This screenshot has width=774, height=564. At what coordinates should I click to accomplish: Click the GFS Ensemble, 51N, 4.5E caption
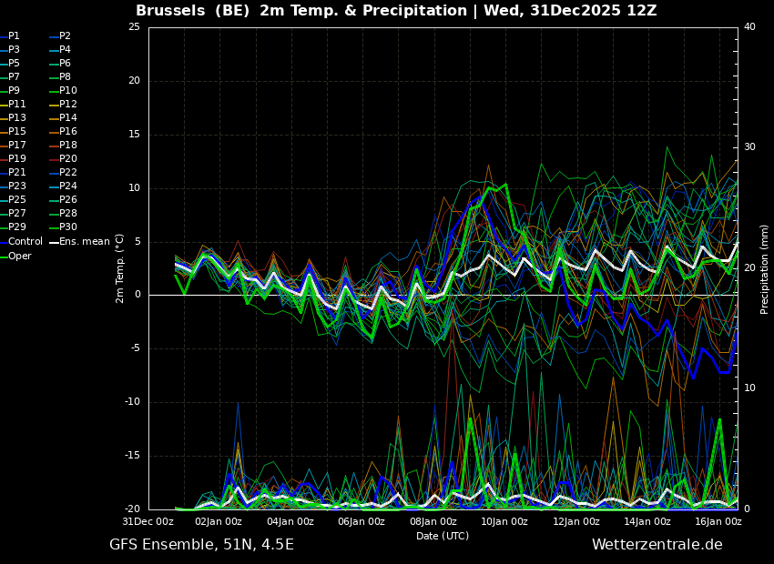pyautogui.click(x=201, y=545)
